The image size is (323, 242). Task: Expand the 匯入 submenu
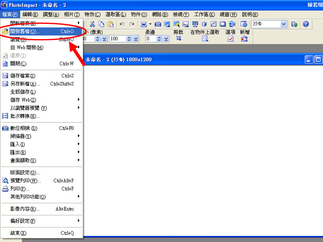(x=42, y=144)
